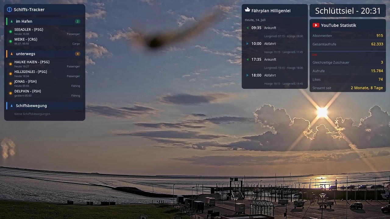
Task: Click the Gleichzeitige Zuschauer value 3
Action: (x=382, y=62)
